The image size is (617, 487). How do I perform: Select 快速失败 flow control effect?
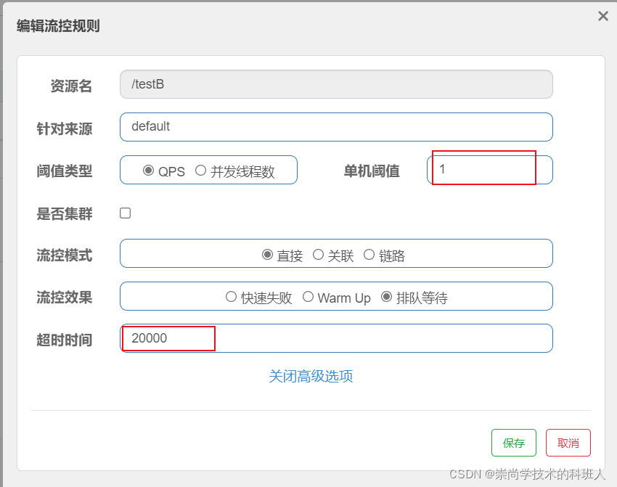click(x=231, y=297)
